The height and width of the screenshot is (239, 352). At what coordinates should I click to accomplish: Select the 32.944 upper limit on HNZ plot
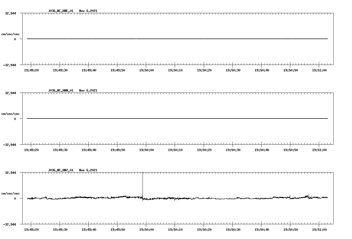(10, 173)
